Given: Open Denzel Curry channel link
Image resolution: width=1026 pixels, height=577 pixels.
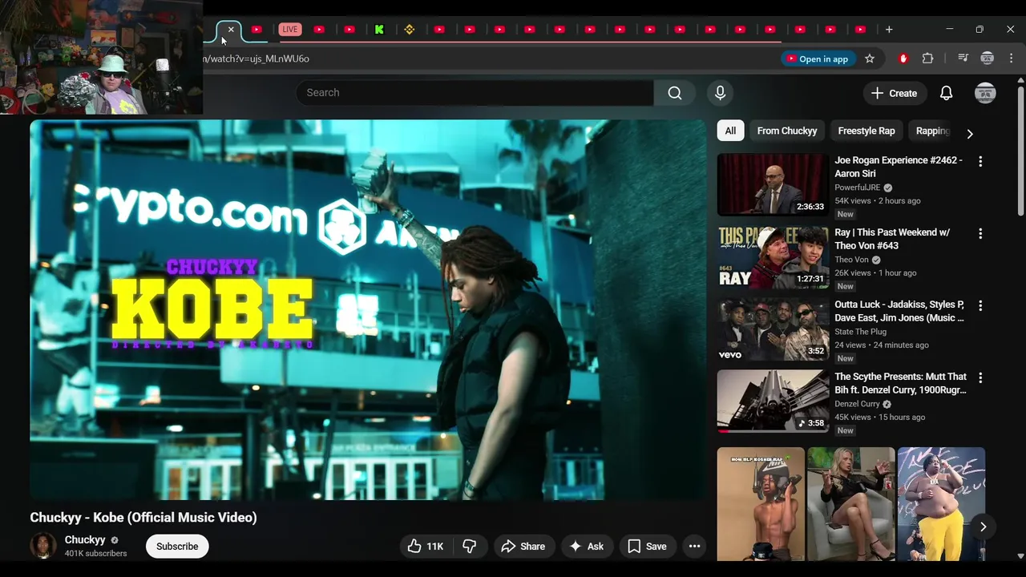Looking at the screenshot, I should [x=857, y=404].
